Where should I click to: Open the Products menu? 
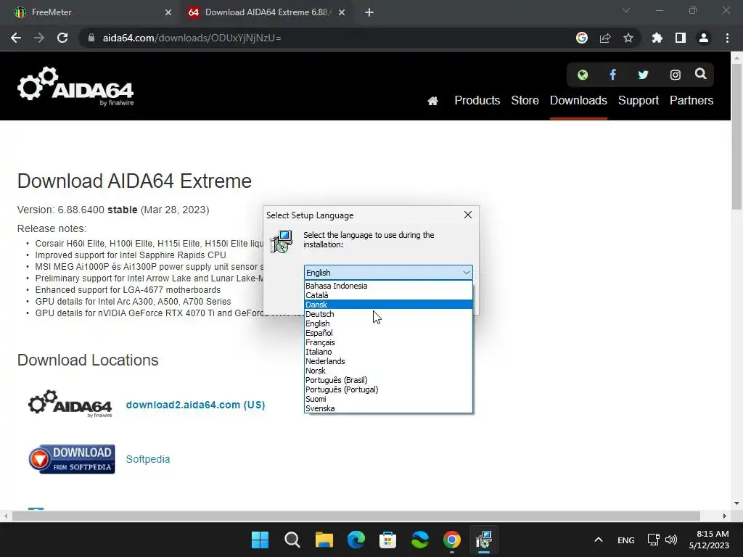(477, 100)
